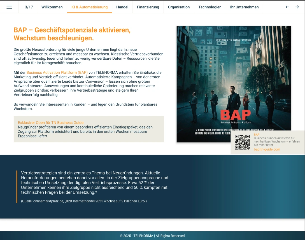Go back using the left arrow
The image size is (305, 240).
287,7
